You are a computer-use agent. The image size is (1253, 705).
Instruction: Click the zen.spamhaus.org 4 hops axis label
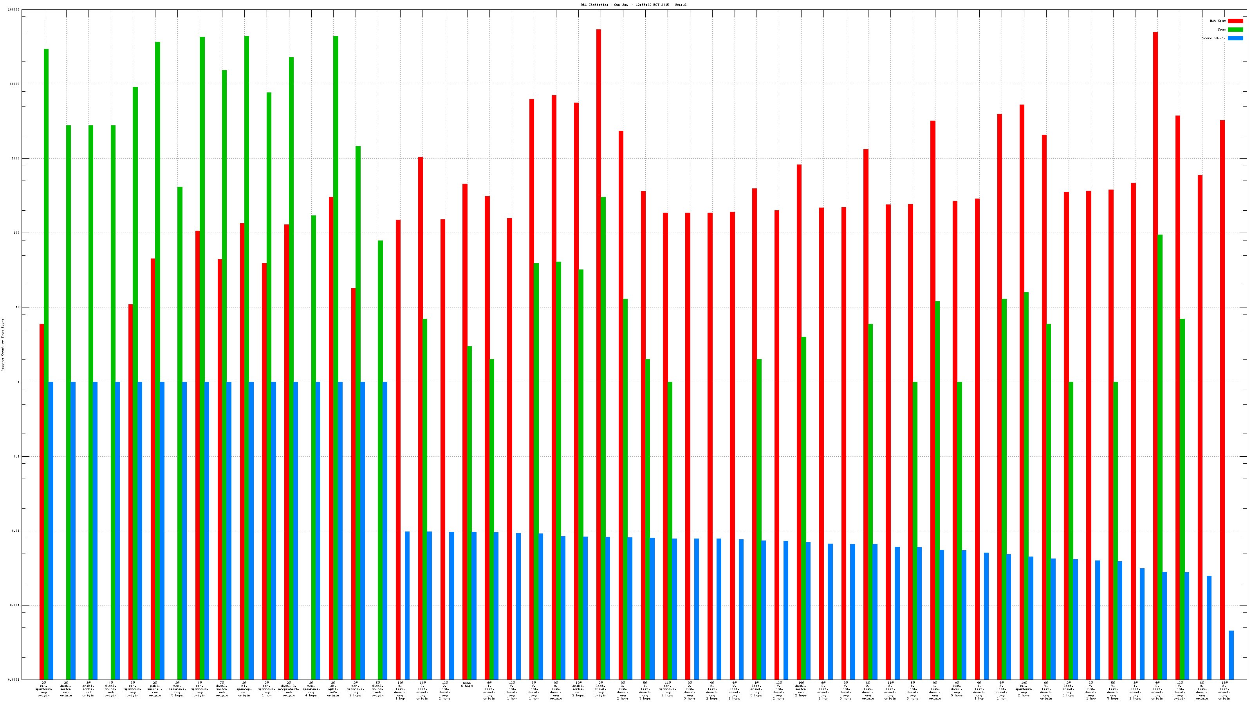(x=311, y=689)
